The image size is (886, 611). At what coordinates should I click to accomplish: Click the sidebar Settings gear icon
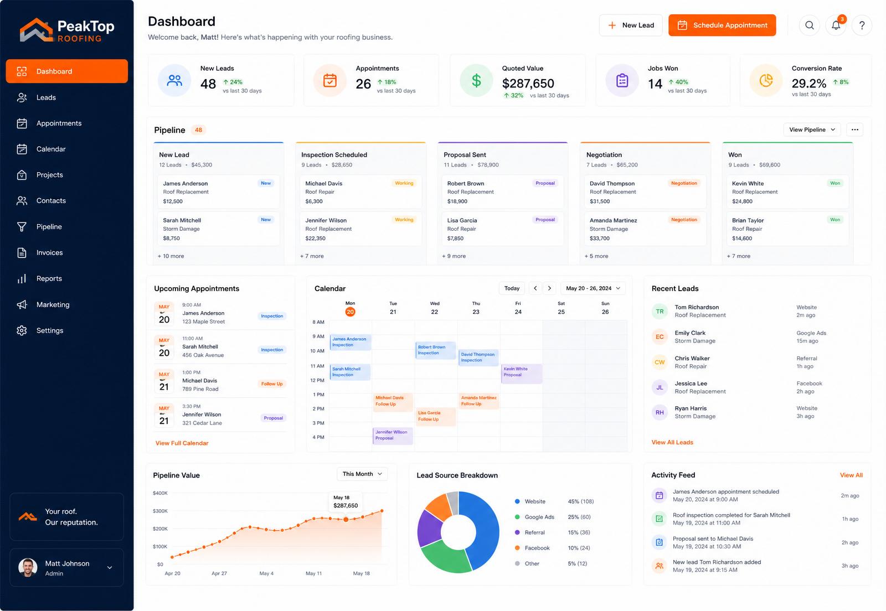22,330
